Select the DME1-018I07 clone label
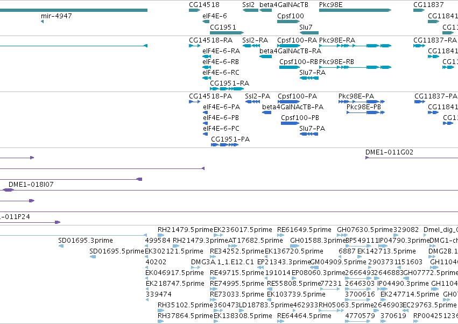This screenshot has height=324, width=458. [x=31, y=185]
